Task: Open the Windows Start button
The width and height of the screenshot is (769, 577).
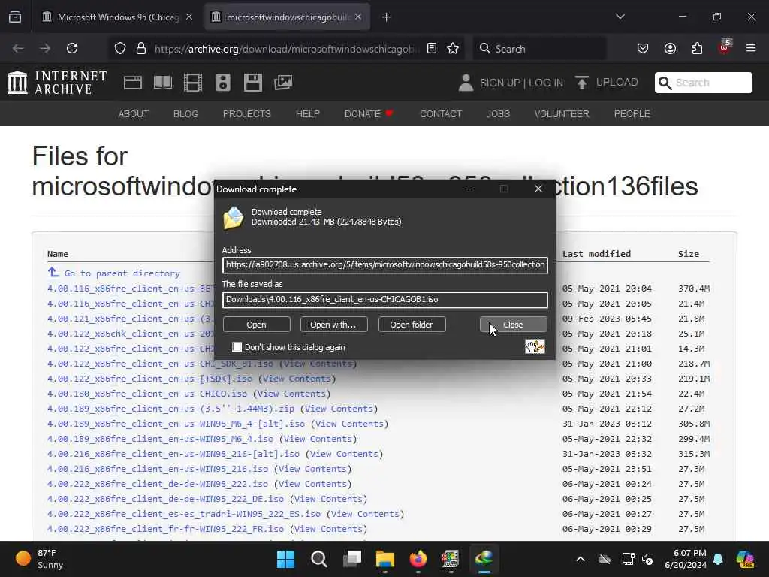Action: coord(286,559)
